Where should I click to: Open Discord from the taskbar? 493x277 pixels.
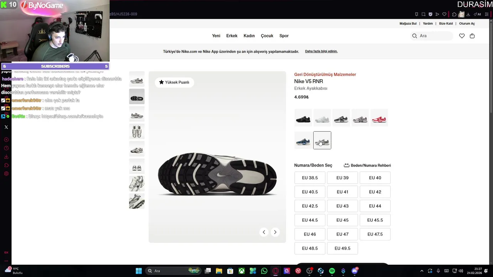pos(355,271)
